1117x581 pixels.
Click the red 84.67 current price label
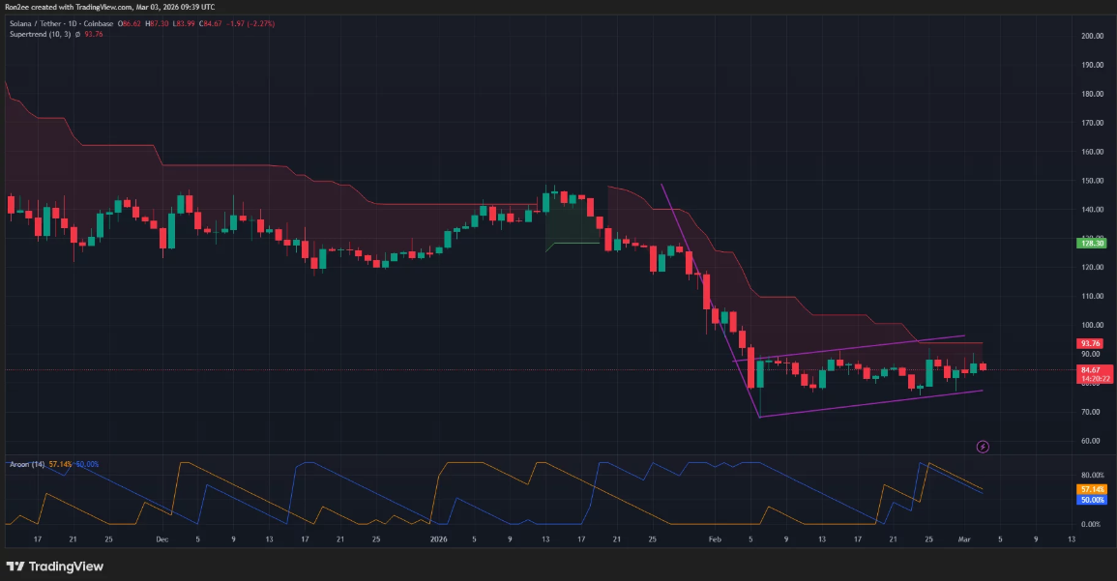tap(1090, 369)
